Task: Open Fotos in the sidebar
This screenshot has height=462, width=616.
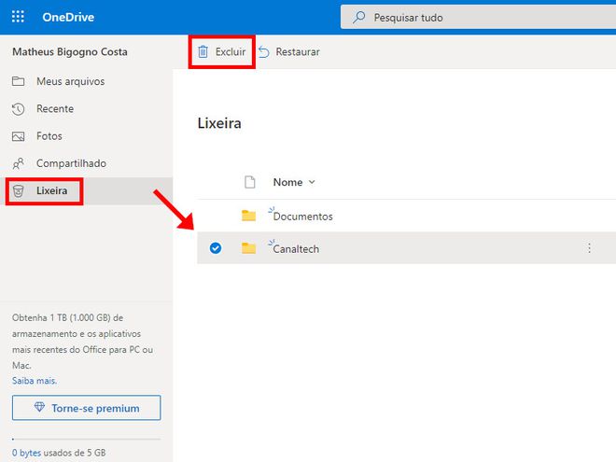Action: point(87,136)
